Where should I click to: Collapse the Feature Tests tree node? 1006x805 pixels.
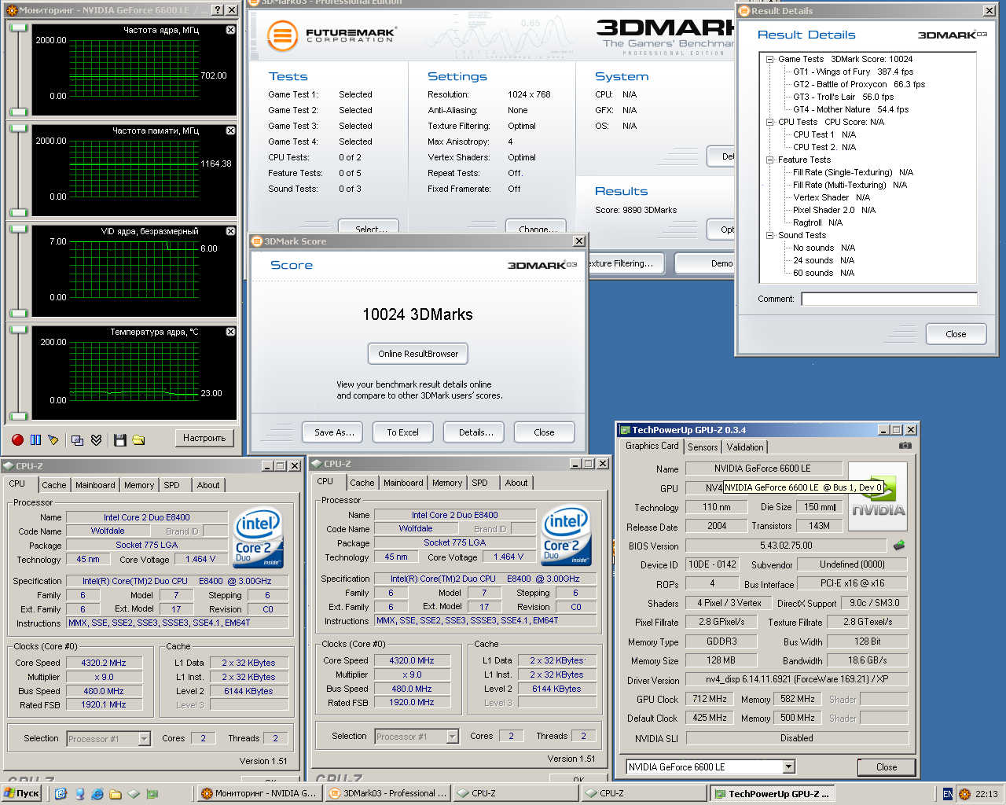coord(770,160)
